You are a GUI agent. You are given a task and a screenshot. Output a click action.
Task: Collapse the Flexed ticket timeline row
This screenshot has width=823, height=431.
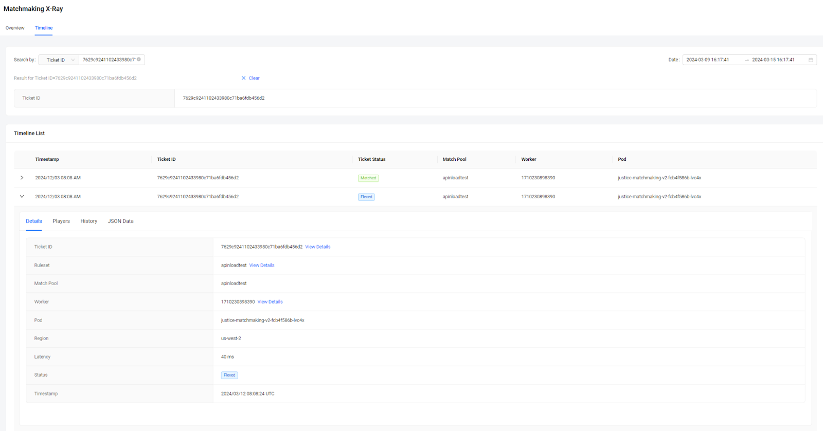point(22,197)
